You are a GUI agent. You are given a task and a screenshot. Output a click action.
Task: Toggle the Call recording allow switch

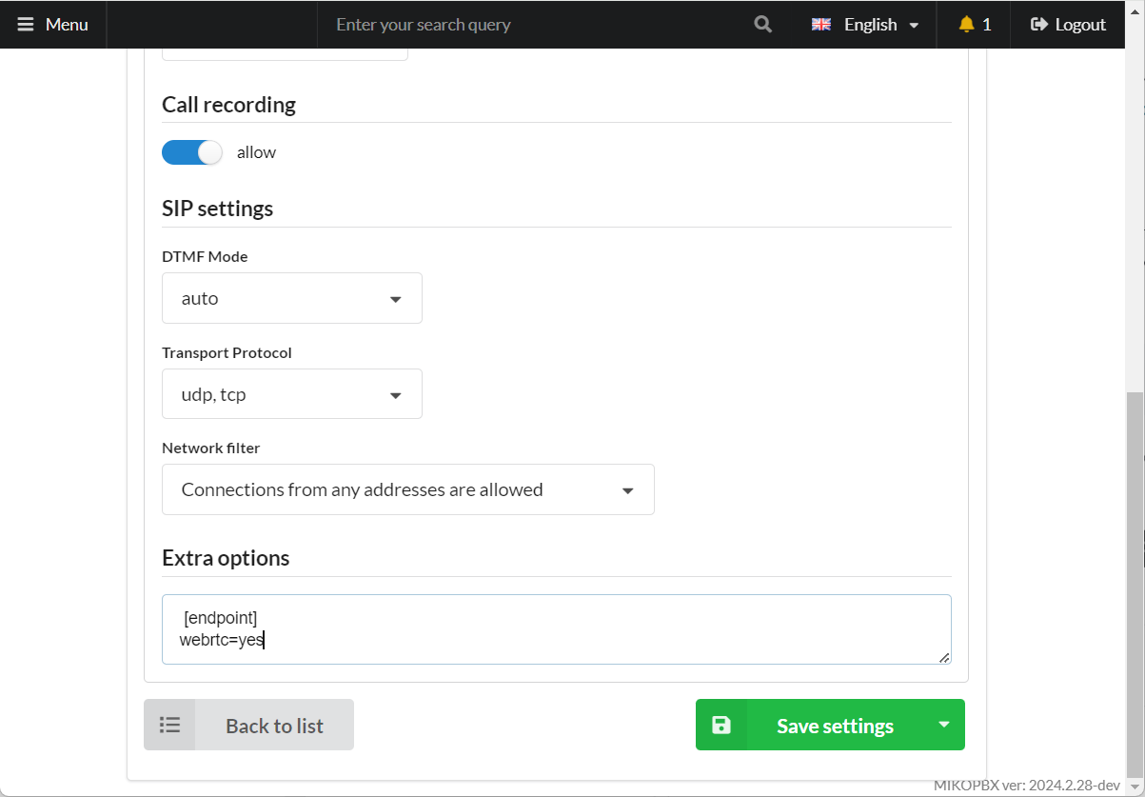coord(192,152)
